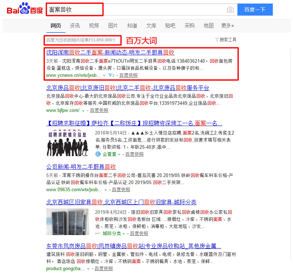Focus the search box containing 面案回收
The image size is (293, 274).
coord(142,10)
